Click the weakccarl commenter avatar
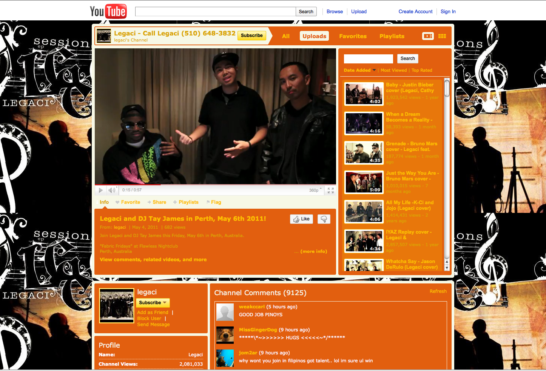 click(x=225, y=313)
